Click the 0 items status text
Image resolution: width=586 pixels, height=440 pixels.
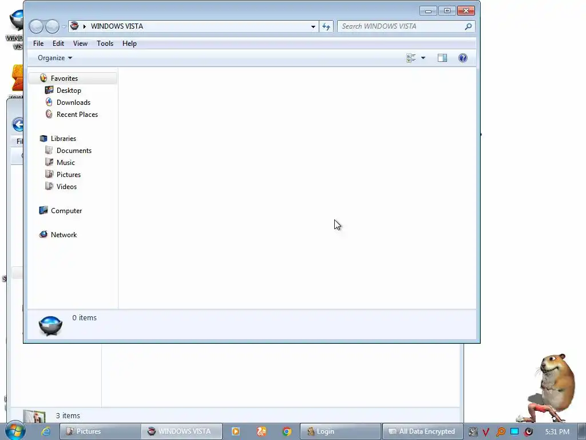85,317
